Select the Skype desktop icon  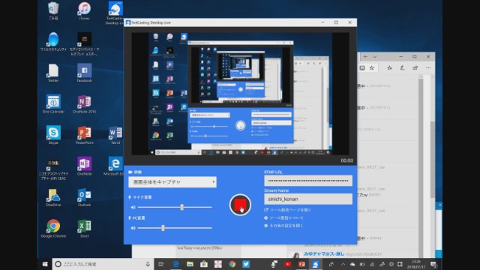pyautogui.click(x=53, y=135)
